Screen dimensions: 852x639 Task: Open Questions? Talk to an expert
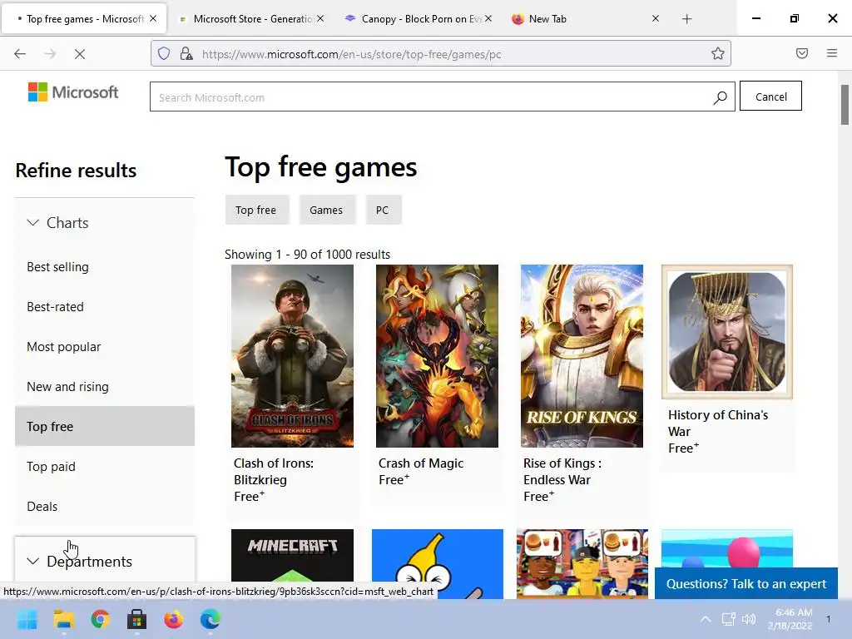(746, 583)
